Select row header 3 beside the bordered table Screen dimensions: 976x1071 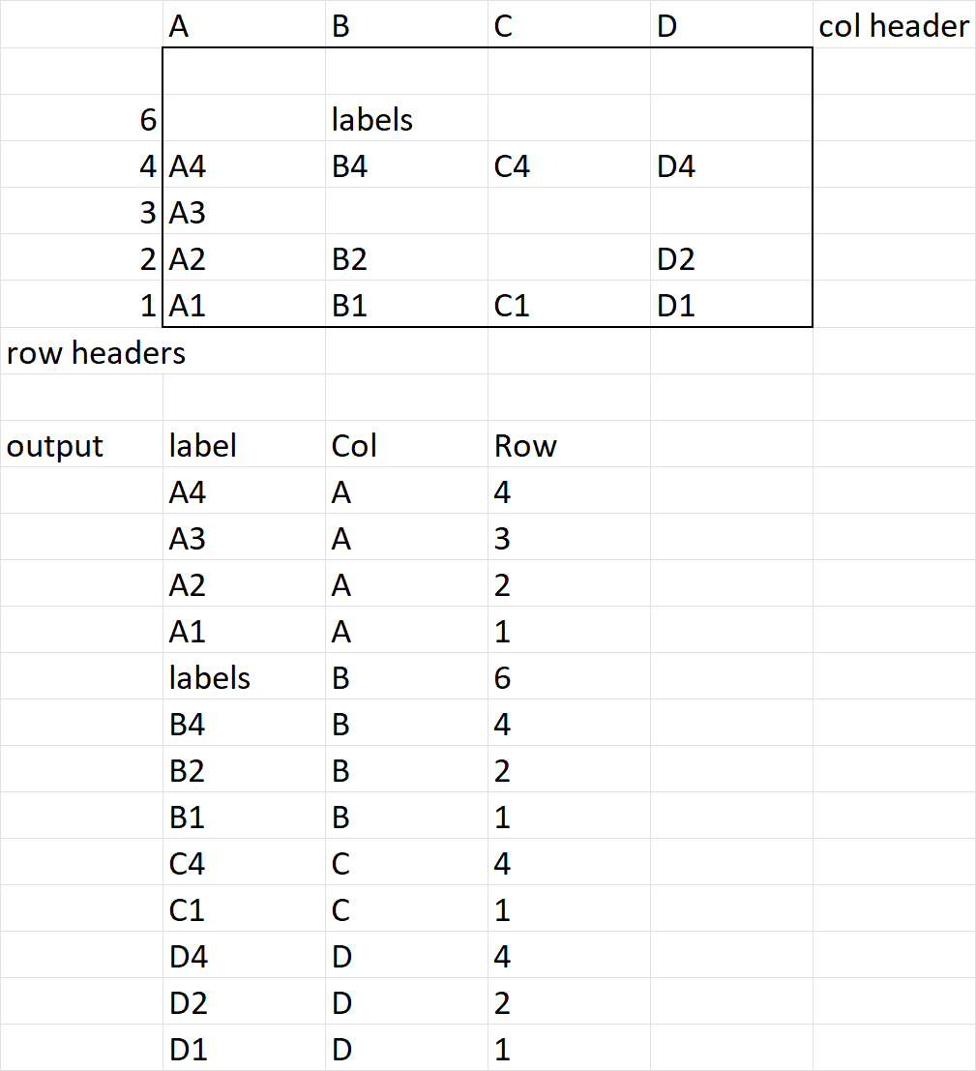[147, 213]
